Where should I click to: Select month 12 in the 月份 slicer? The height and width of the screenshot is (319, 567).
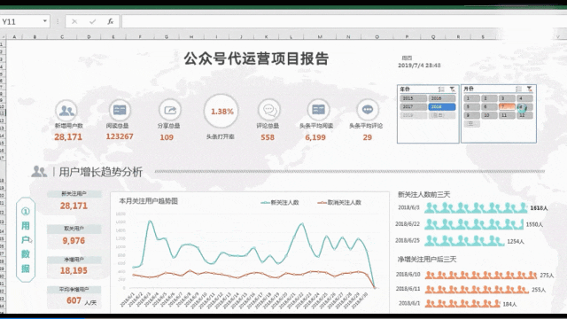coord(524,115)
